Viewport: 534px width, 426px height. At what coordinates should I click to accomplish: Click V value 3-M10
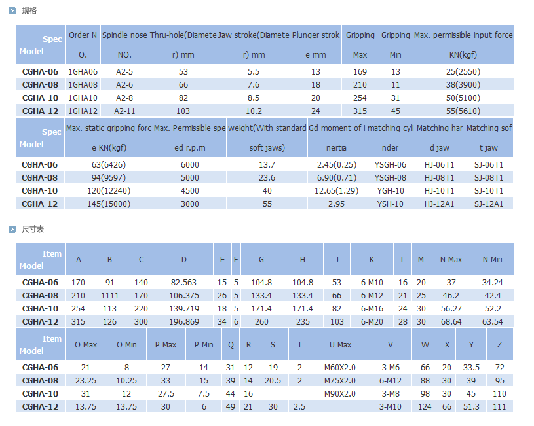(x=391, y=406)
